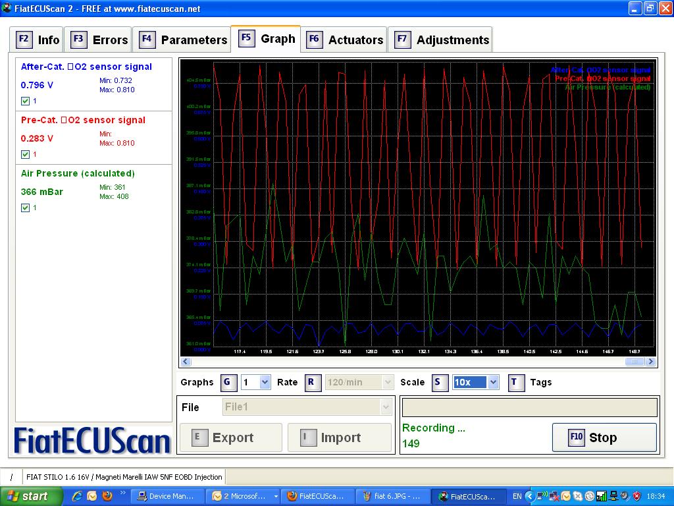This screenshot has width=674, height=506.
Task: Click the F6 key icon
Action: (x=314, y=39)
